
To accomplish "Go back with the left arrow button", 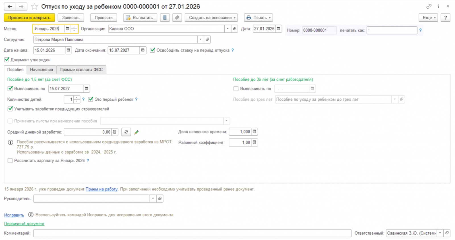I will tap(10, 7).
